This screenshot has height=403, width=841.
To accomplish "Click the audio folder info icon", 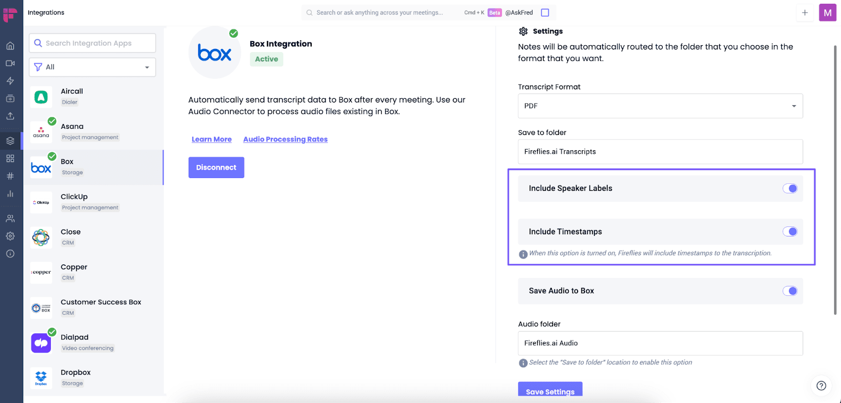I will (x=523, y=363).
